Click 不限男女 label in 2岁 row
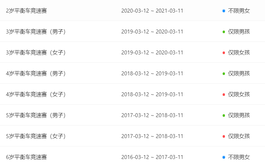The height and width of the screenshot is (167, 265). coord(239,11)
